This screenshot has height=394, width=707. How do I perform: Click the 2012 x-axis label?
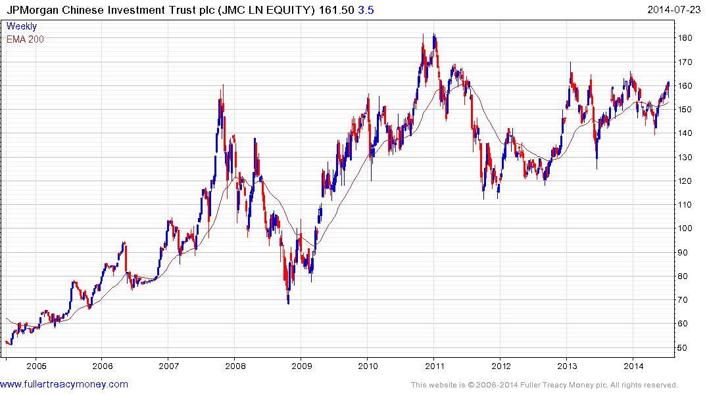coord(501,366)
